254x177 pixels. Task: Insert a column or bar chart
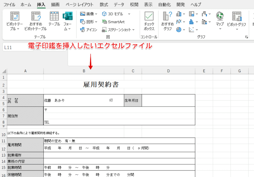click(x=179, y=14)
